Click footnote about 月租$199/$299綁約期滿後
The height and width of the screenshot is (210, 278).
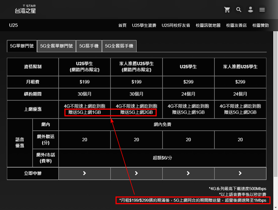tap(193, 200)
